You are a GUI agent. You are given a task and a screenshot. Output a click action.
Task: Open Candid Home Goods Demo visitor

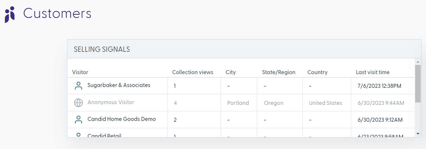[x=122, y=119]
